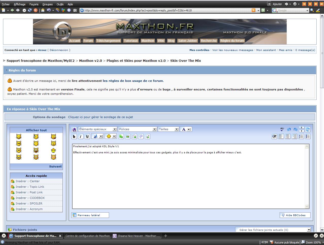This screenshot has width=324, height=245.
Task: Click the spell check ABC icon
Action: click(x=282, y=129)
